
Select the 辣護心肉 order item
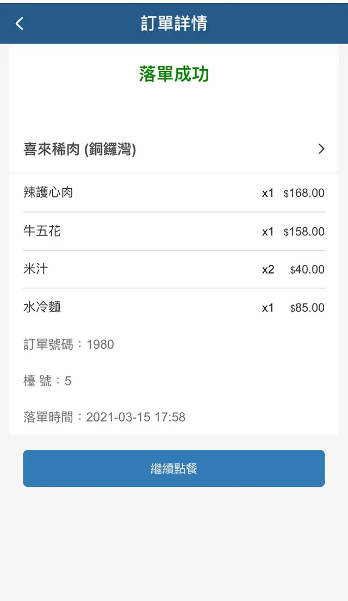coord(48,193)
